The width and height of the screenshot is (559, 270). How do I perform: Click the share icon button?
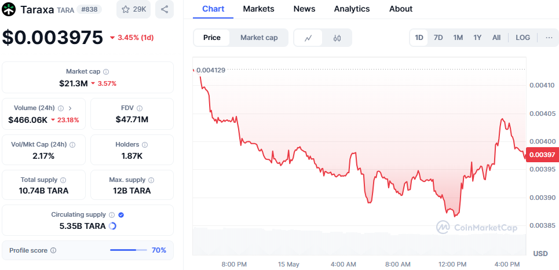[165, 9]
